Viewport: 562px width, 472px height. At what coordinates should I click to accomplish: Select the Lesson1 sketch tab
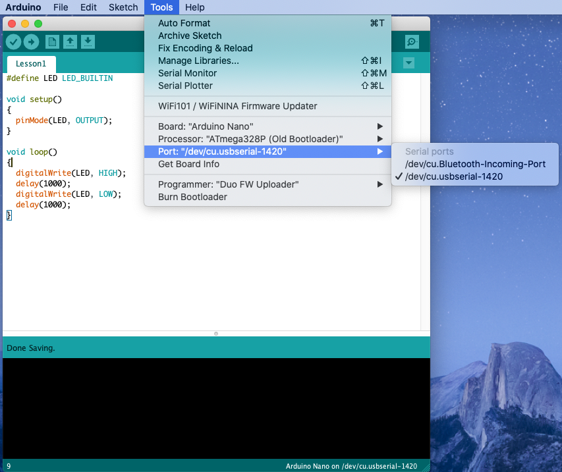tap(31, 64)
